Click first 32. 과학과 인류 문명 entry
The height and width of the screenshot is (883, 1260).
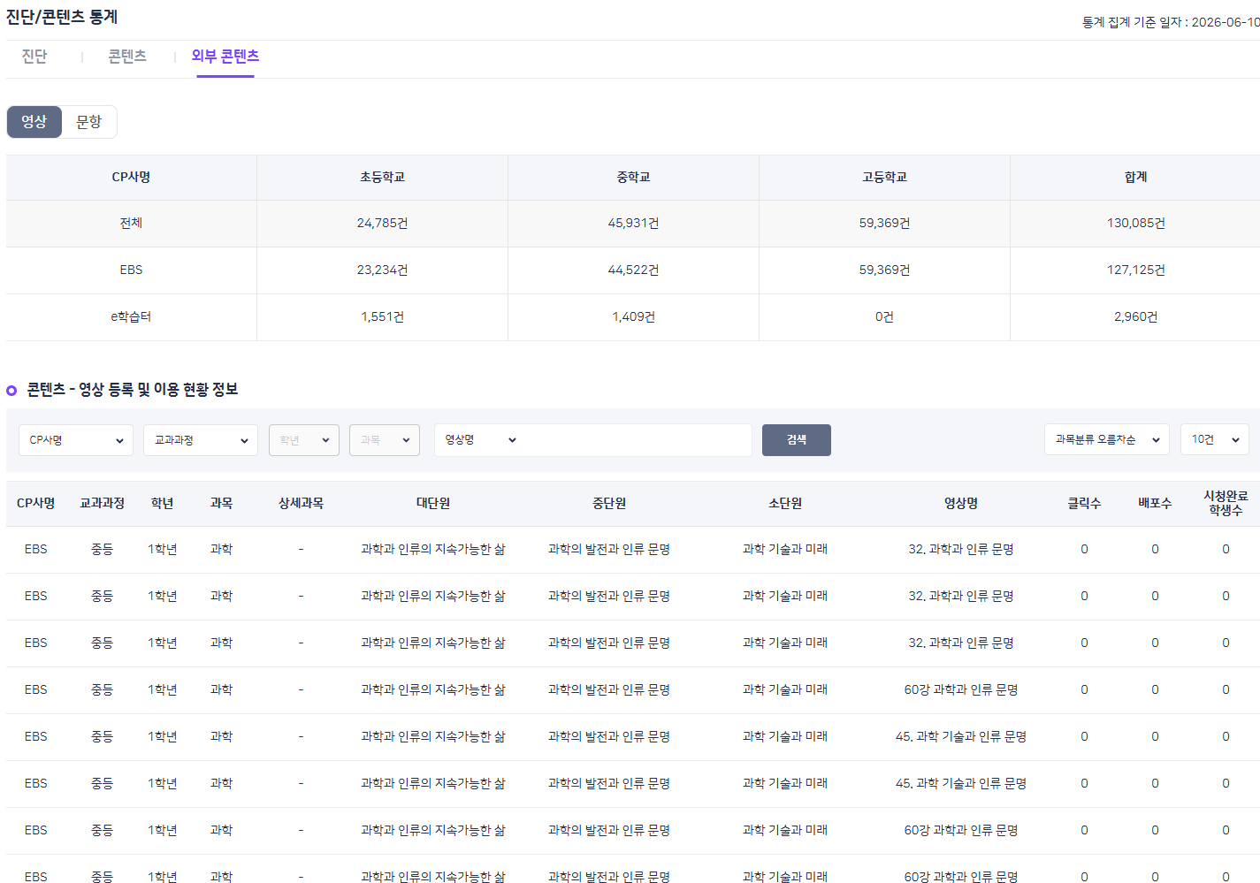coord(961,550)
